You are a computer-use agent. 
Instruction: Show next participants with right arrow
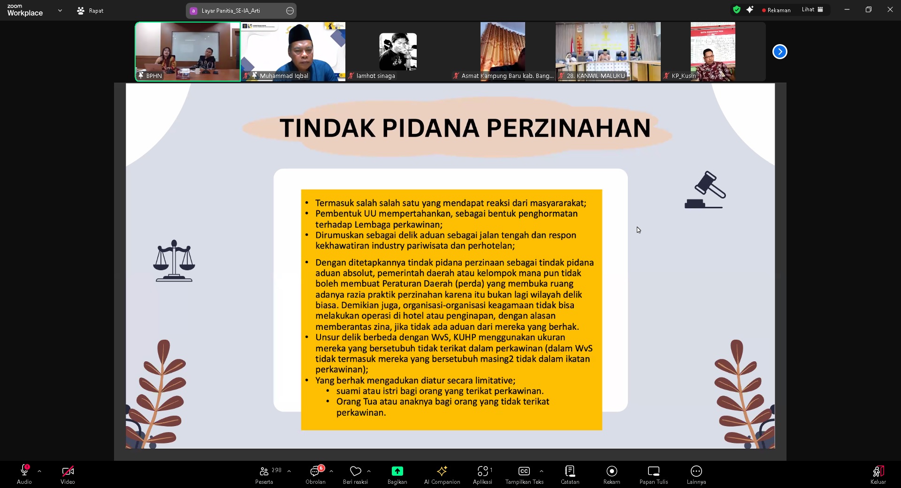point(779,52)
